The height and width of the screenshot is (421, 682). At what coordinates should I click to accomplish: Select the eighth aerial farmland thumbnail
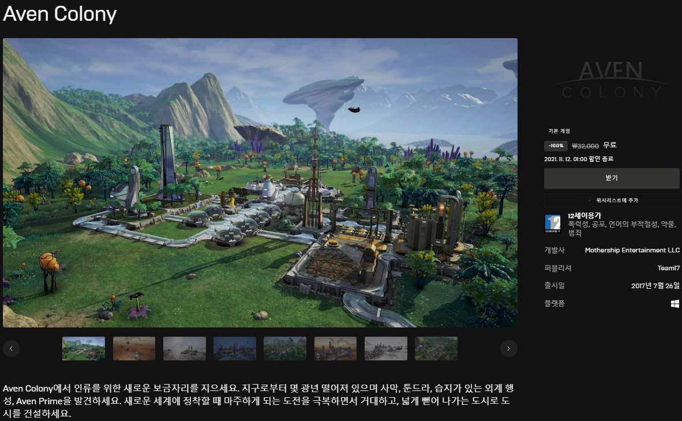(436, 348)
